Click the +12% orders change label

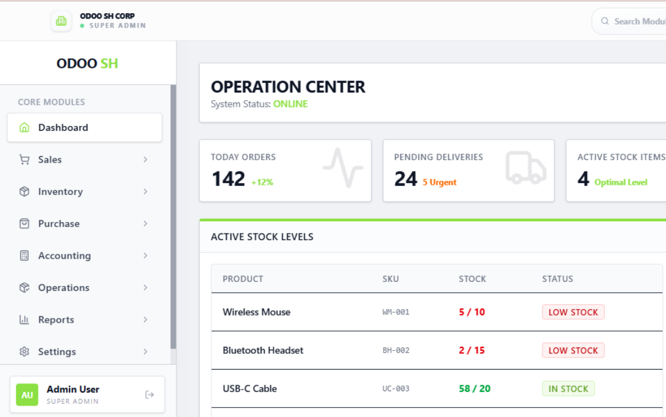tap(262, 182)
